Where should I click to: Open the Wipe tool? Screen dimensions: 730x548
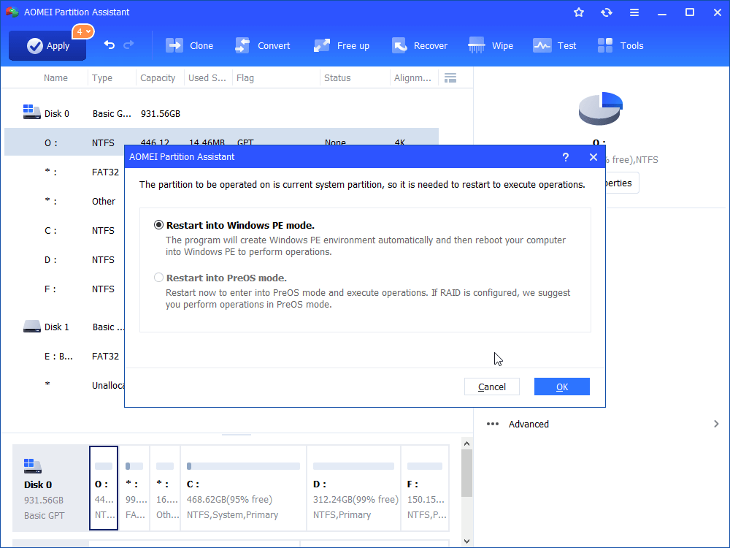pyautogui.click(x=491, y=45)
